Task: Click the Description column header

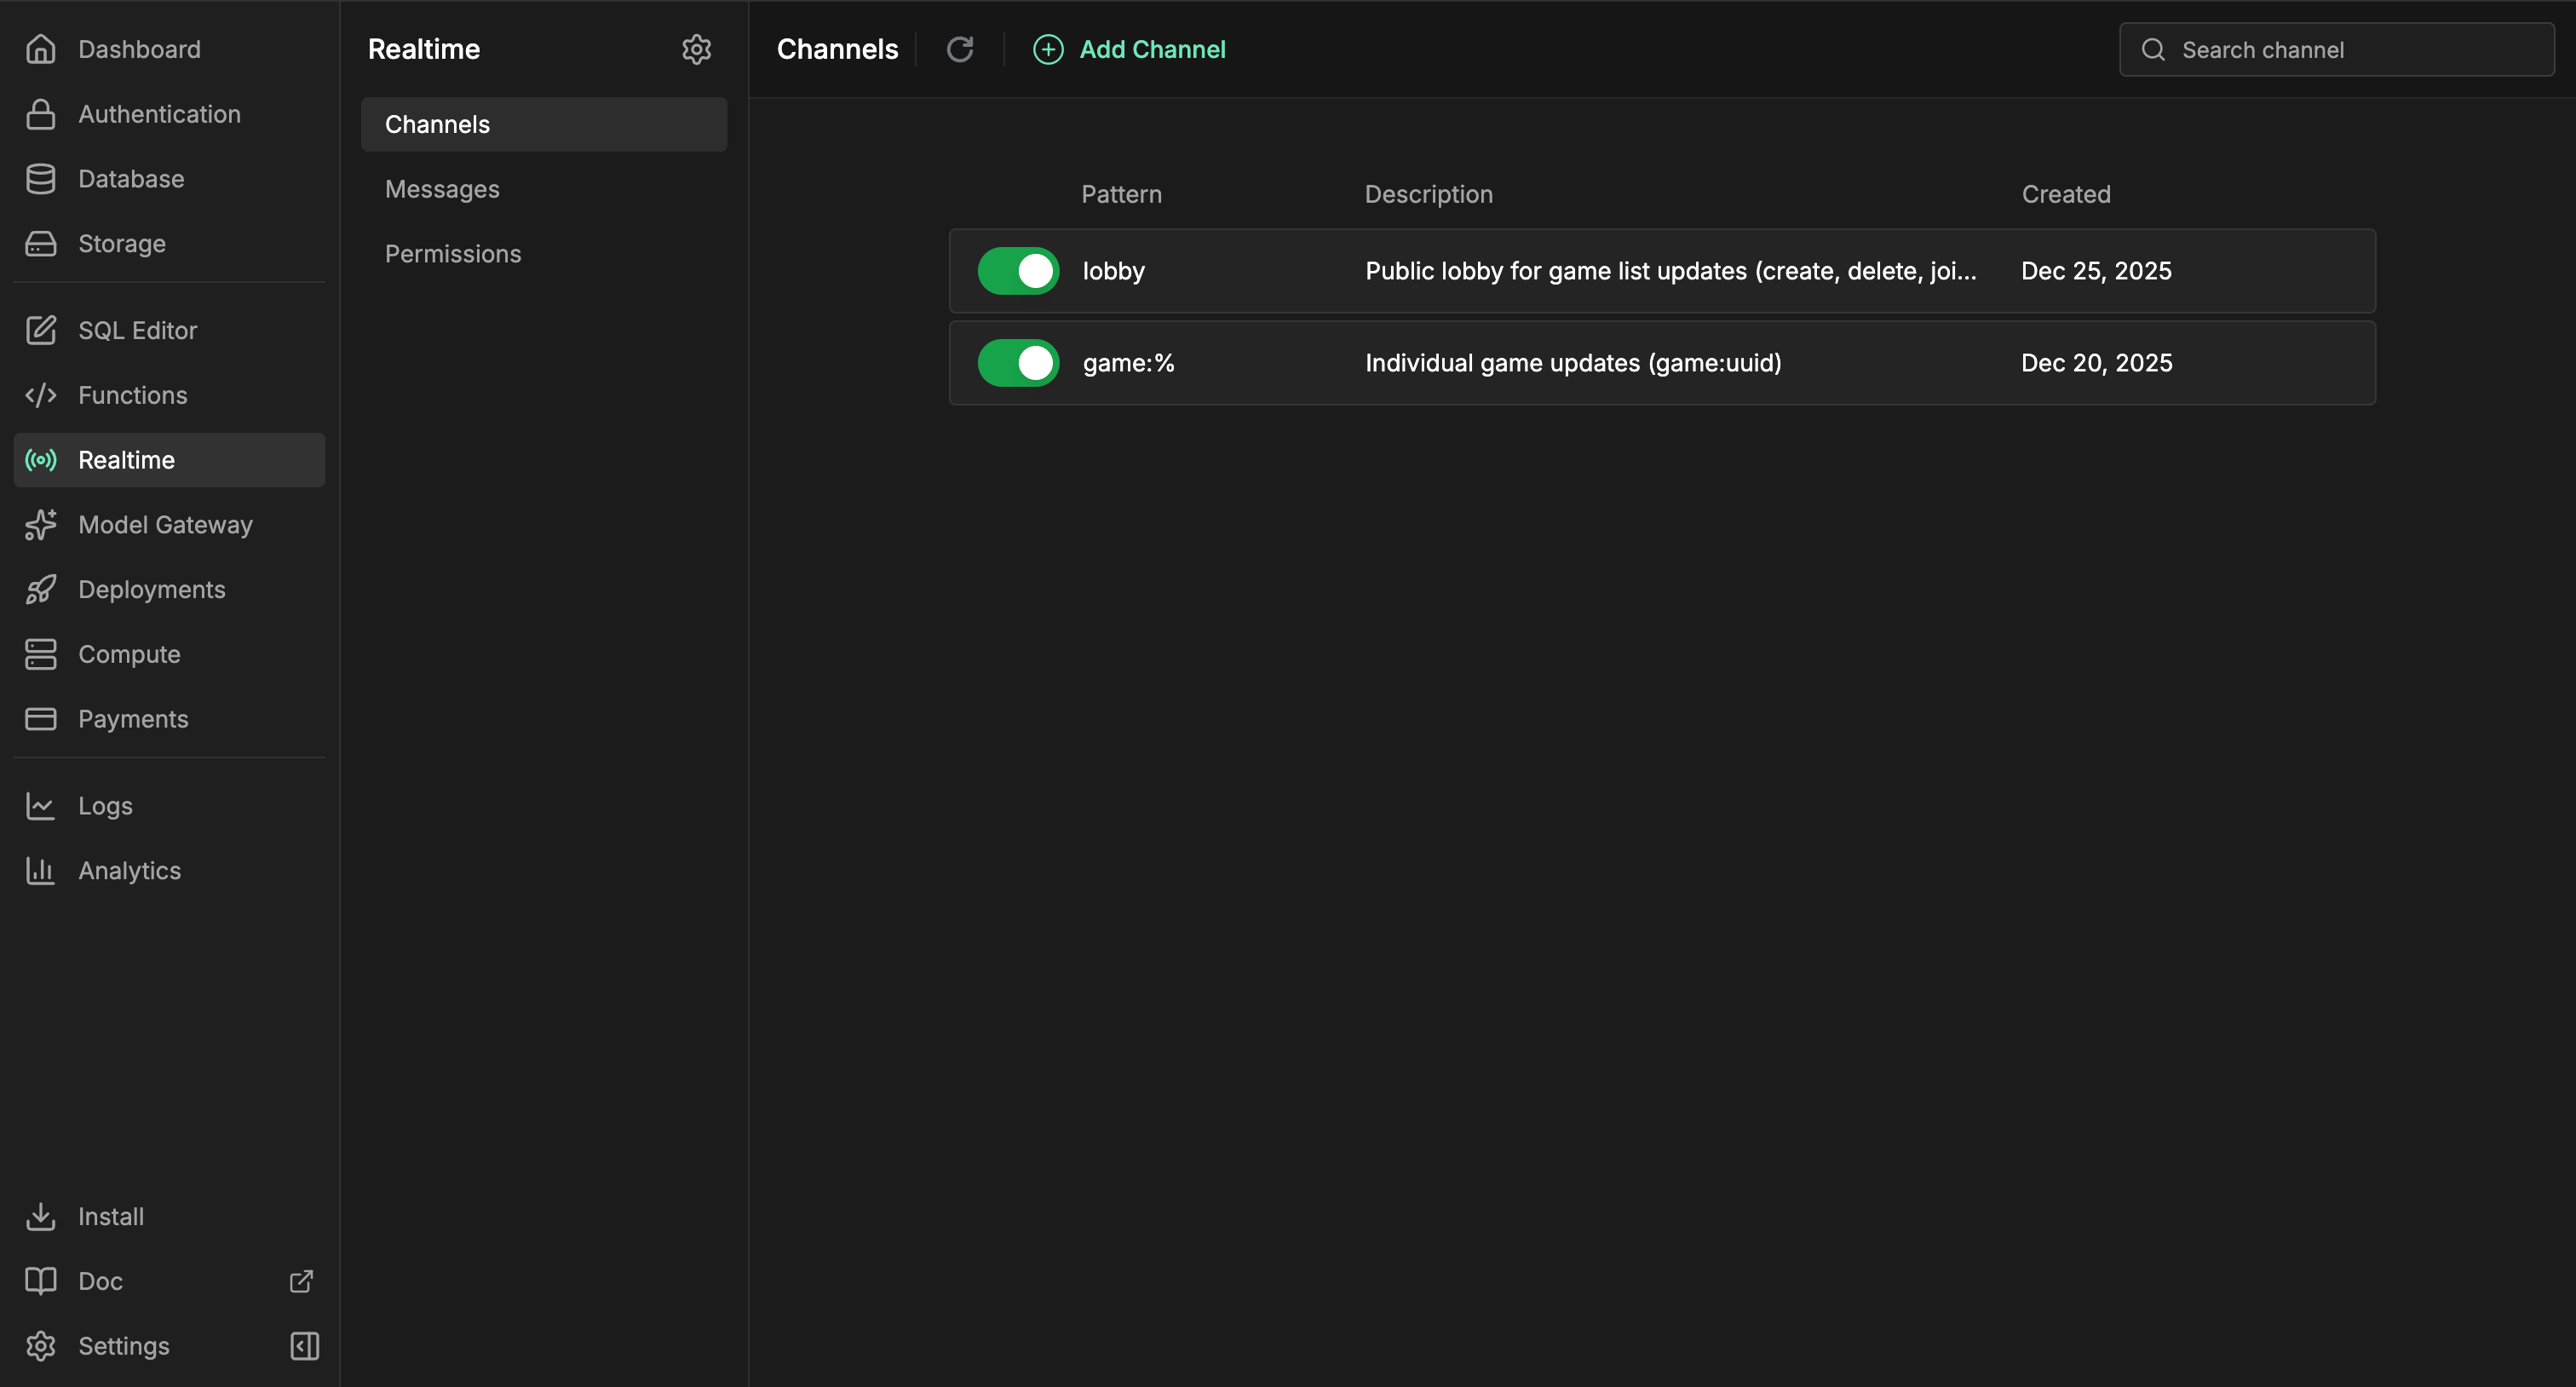Action: [x=1428, y=194]
